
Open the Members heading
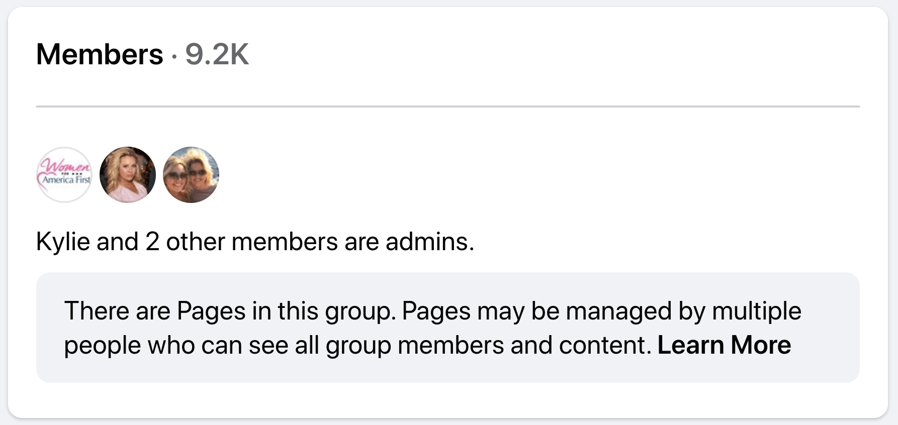tap(100, 54)
